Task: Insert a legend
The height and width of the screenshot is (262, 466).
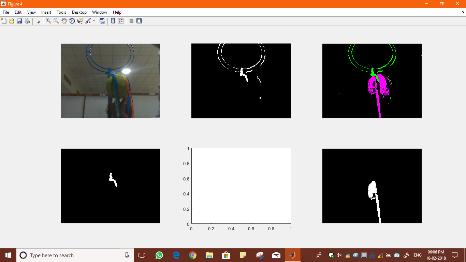Action: pyautogui.click(x=120, y=21)
